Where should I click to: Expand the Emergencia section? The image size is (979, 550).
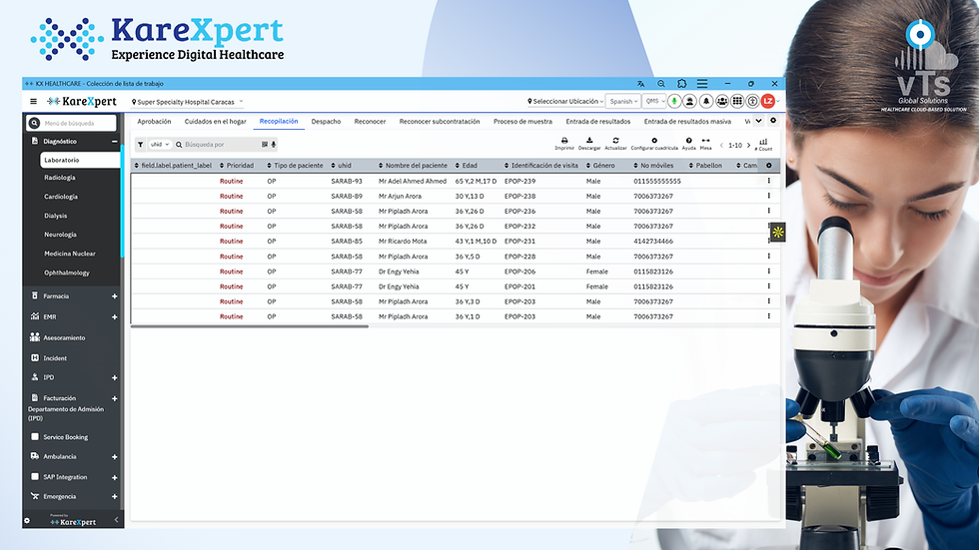pyautogui.click(x=114, y=497)
